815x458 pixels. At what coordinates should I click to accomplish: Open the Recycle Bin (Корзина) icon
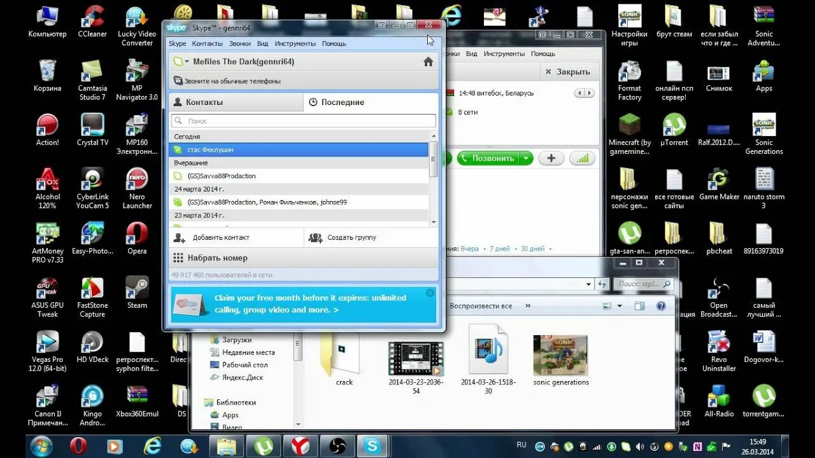(x=48, y=76)
